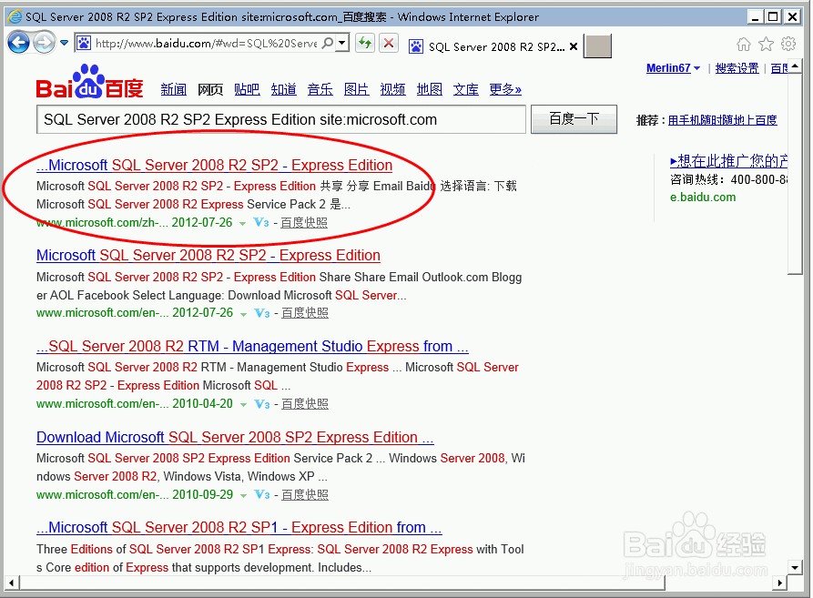Switch to 视频 video category
Image resolution: width=813 pixels, height=598 pixels.
pyautogui.click(x=393, y=89)
